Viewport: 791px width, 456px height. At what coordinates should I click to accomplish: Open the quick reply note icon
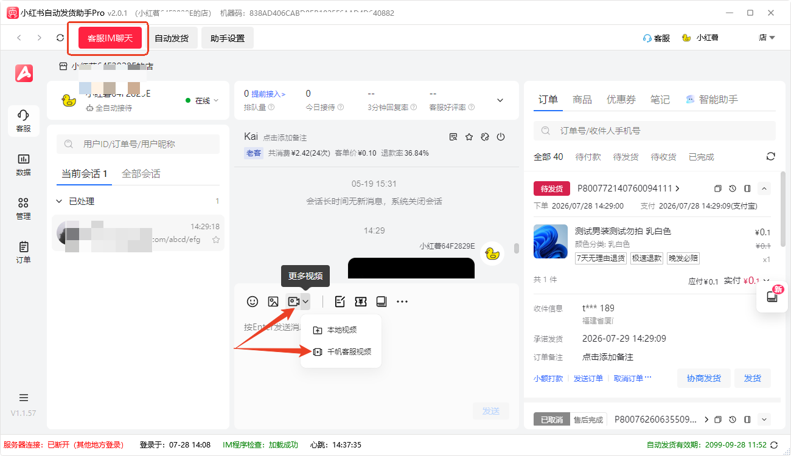click(x=340, y=301)
